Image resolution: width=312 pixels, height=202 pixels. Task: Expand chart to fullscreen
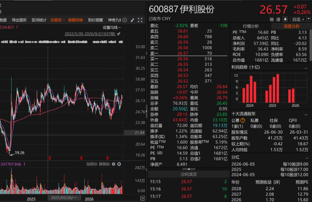(140, 20)
